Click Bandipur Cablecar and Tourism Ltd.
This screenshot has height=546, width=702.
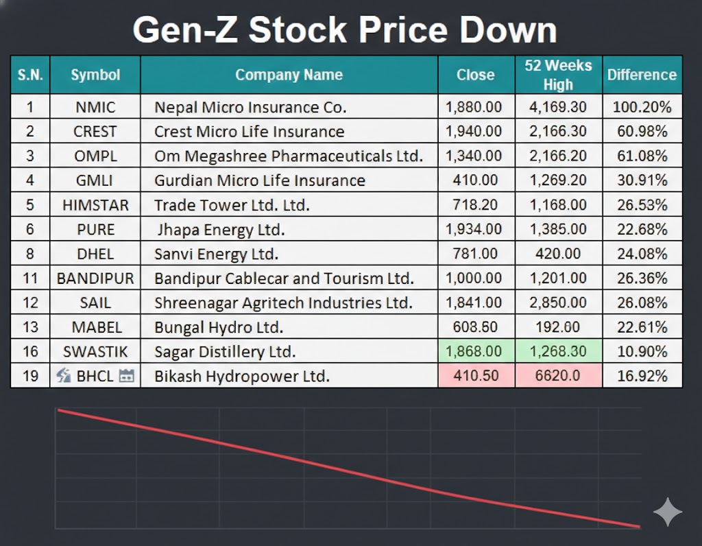[x=284, y=278]
